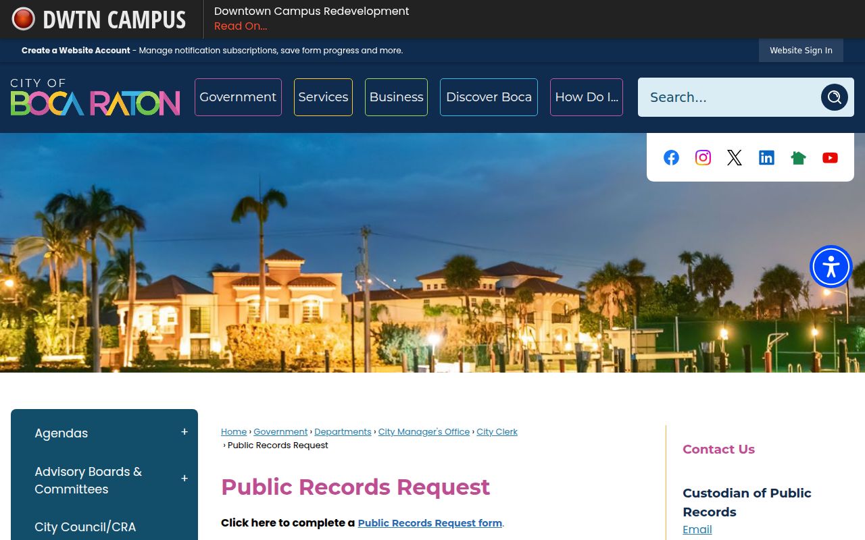The height and width of the screenshot is (540, 865).
Task: Open the Business menu
Action: tap(396, 97)
